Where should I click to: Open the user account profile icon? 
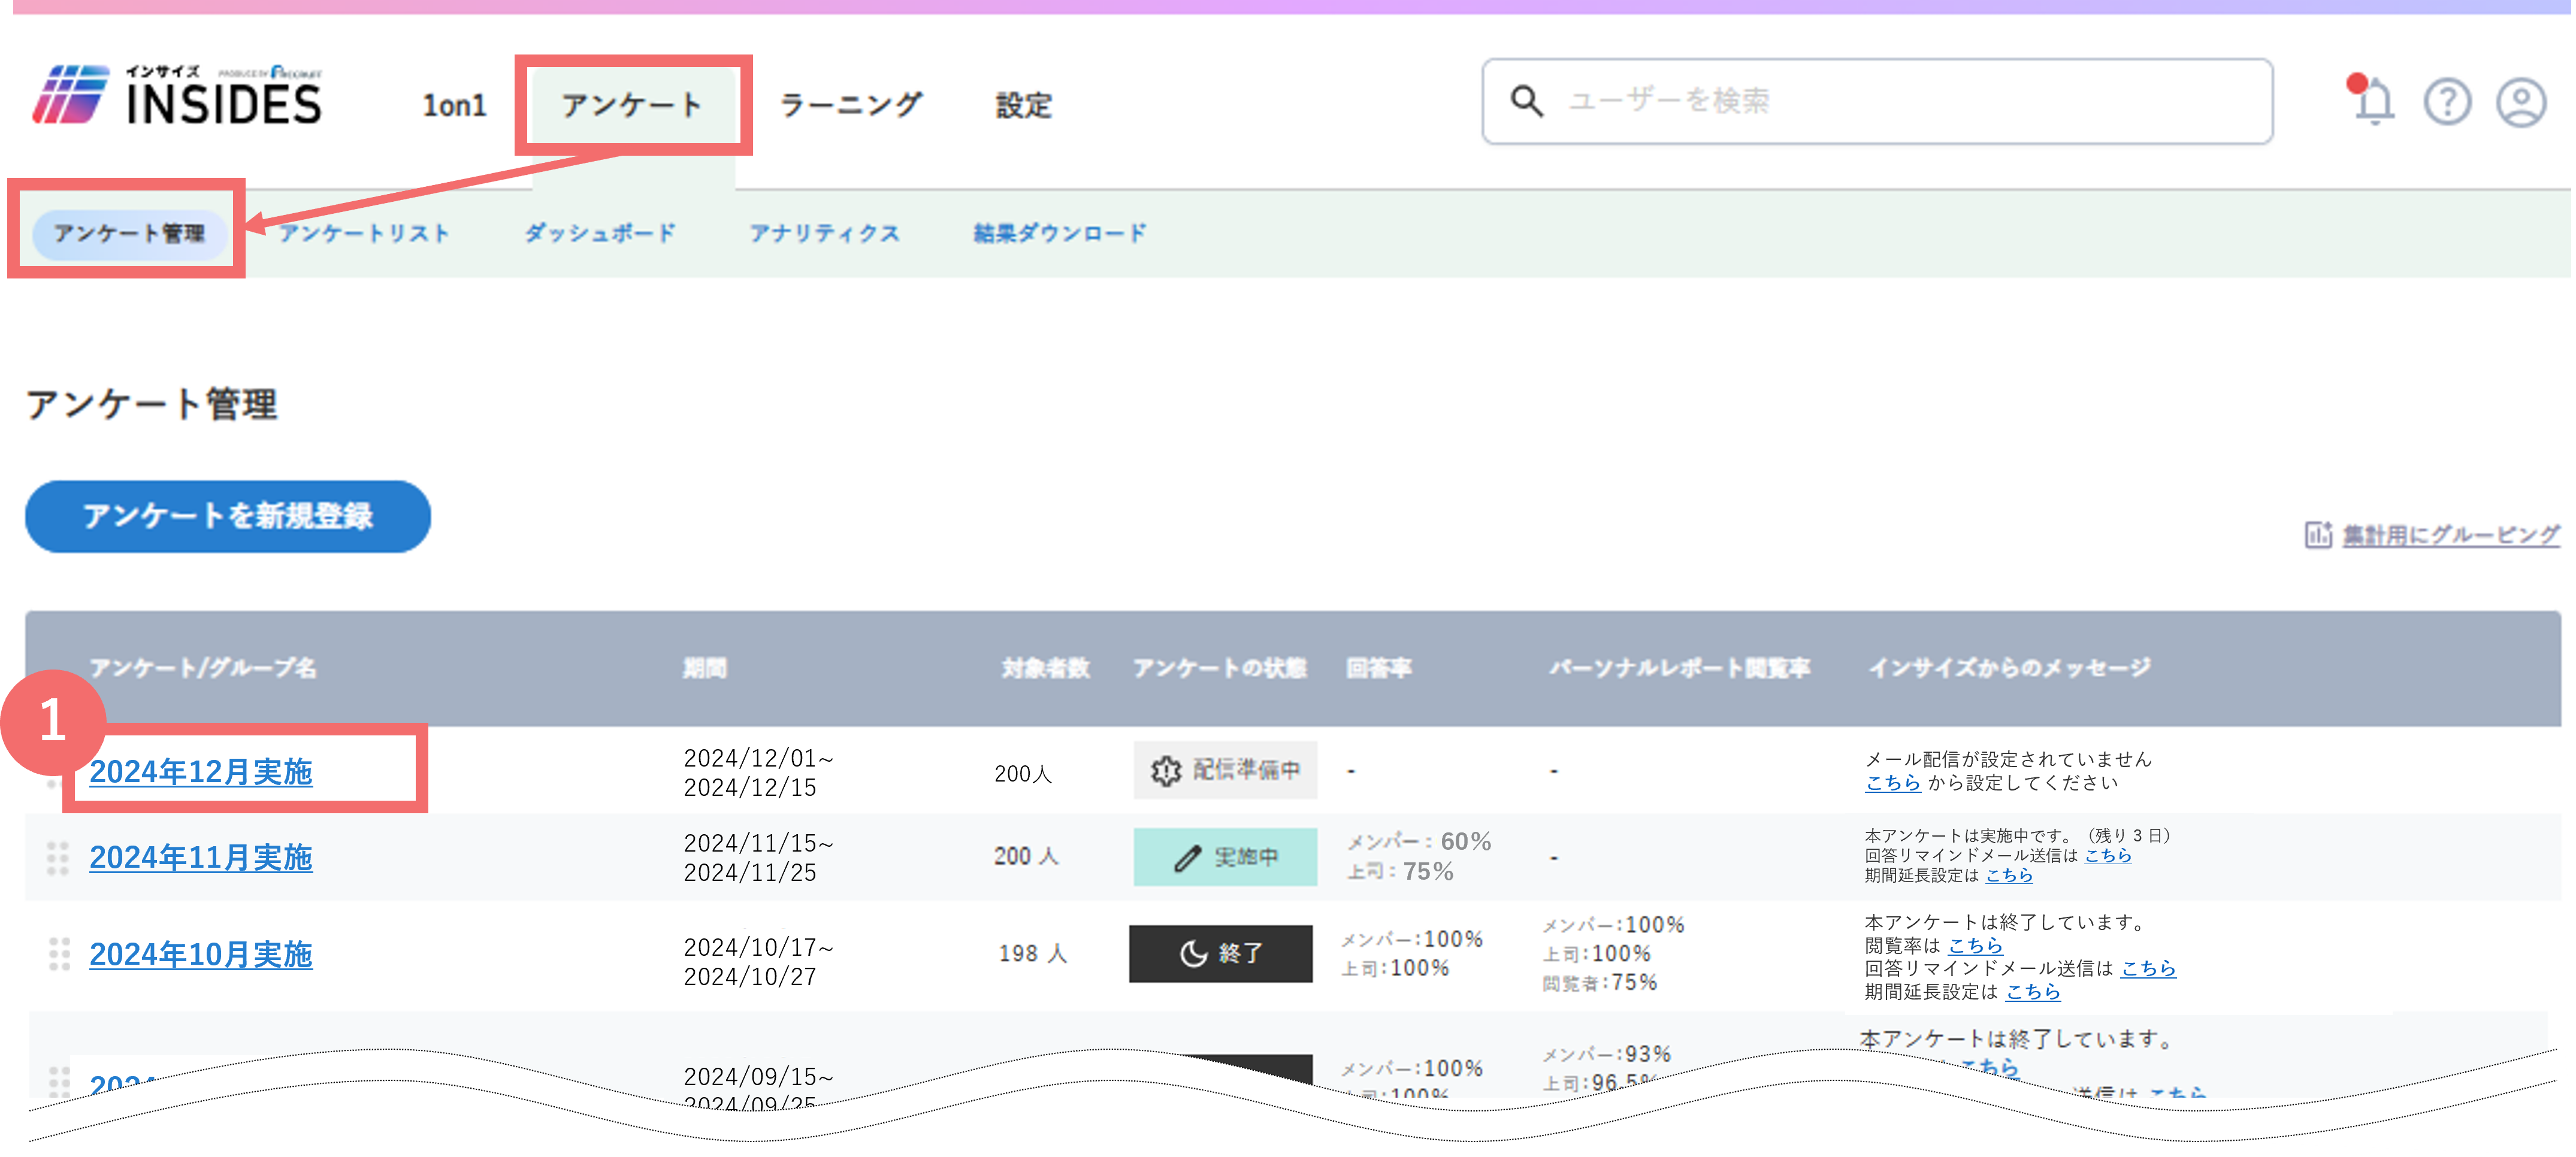(x=2520, y=102)
